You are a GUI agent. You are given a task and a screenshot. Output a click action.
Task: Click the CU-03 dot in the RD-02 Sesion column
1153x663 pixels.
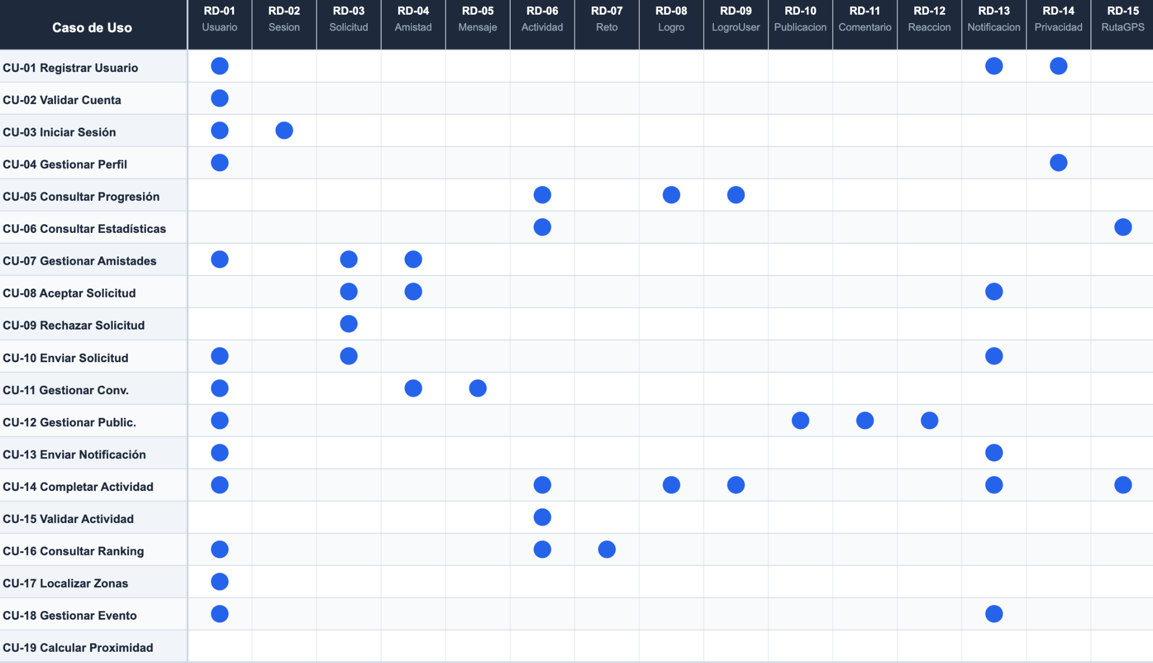(284, 130)
